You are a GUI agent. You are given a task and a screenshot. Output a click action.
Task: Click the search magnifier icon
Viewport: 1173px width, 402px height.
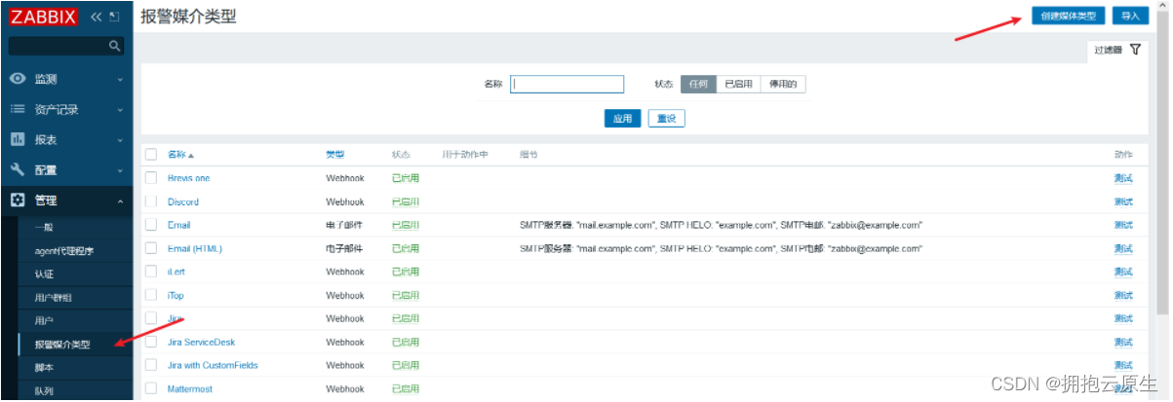pos(114,45)
